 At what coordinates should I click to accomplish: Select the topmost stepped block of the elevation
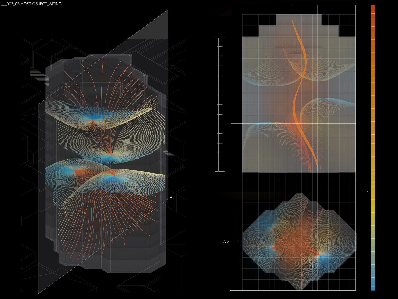click(299, 19)
